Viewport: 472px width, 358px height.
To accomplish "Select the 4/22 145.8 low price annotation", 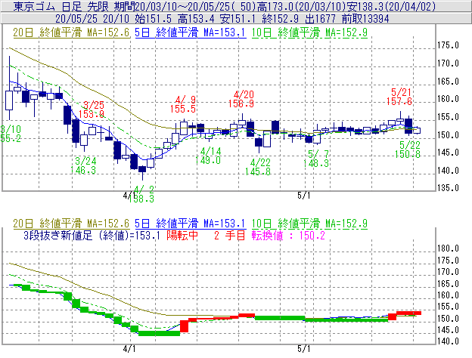I will (258, 167).
